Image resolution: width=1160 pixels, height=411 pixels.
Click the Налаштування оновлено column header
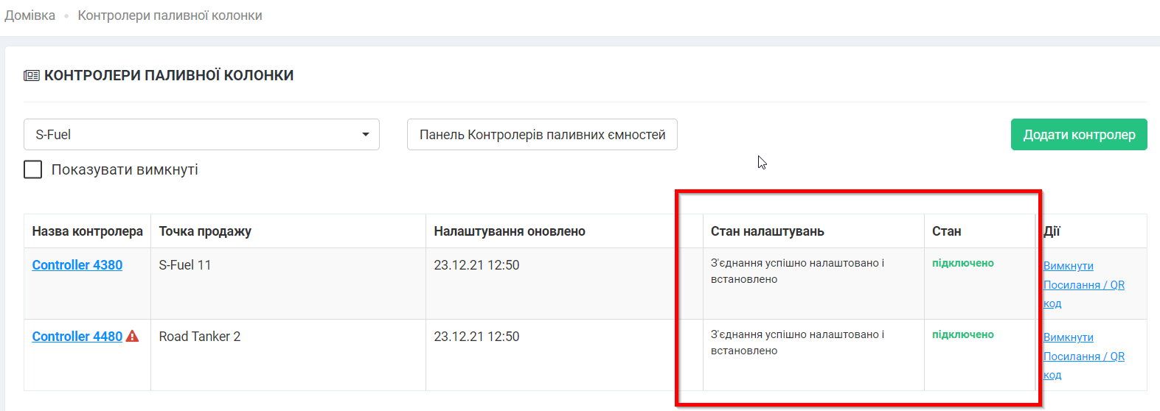click(x=510, y=231)
